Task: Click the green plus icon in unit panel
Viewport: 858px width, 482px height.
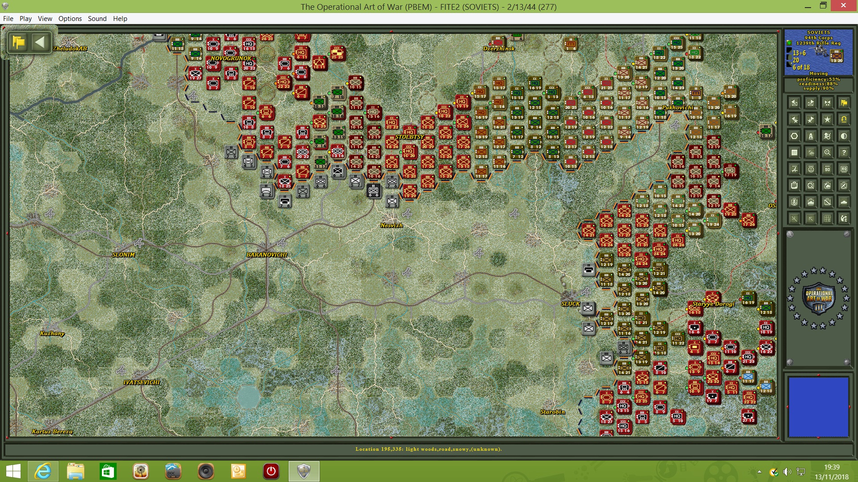Action: click(x=790, y=43)
